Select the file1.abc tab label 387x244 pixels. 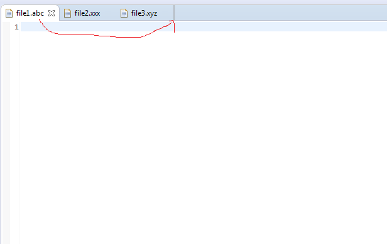click(x=30, y=13)
